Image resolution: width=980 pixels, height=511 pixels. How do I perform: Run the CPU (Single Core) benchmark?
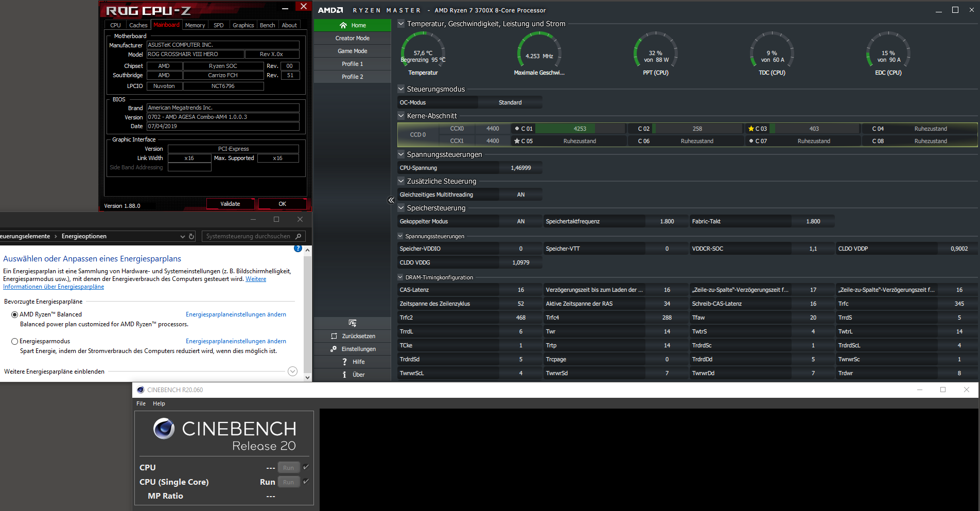pyautogui.click(x=288, y=482)
